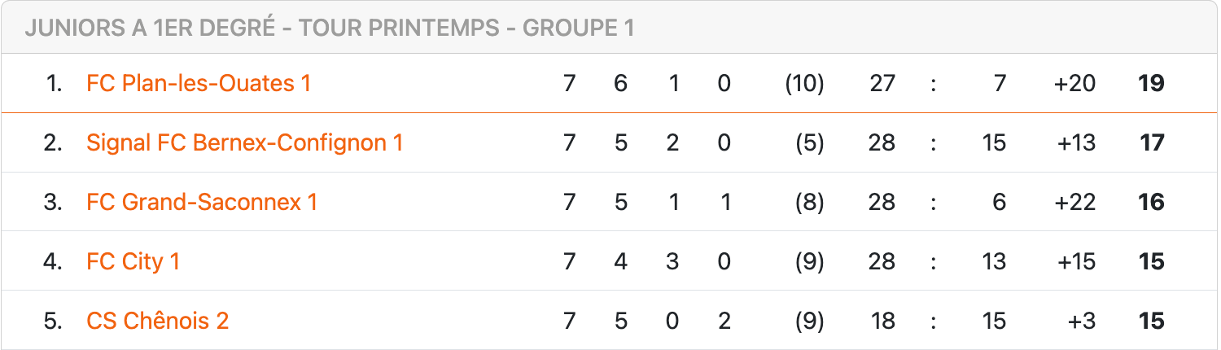Click Signal FC Bernex-Confignon 1 team name
This screenshot has width=1221, height=350.
point(244,142)
